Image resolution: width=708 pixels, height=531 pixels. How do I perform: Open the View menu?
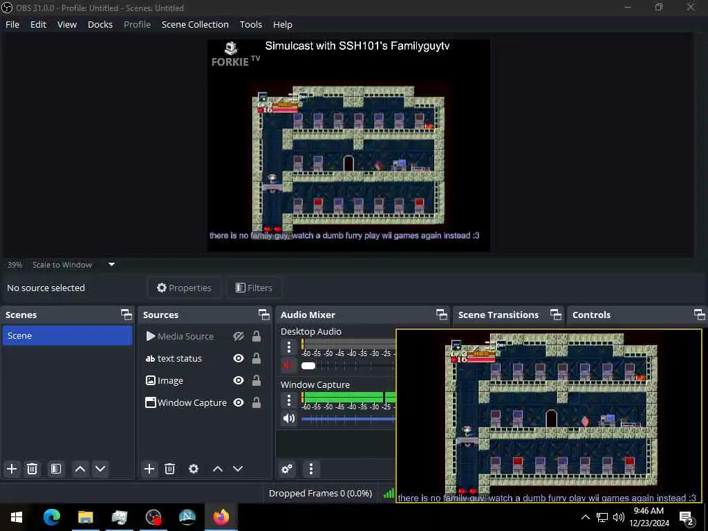(x=67, y=24)
